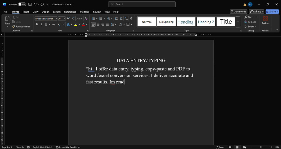This screenshot has width=281, height=149.
Task: Apply the yellow highlight color
Action: click(76, 24)
